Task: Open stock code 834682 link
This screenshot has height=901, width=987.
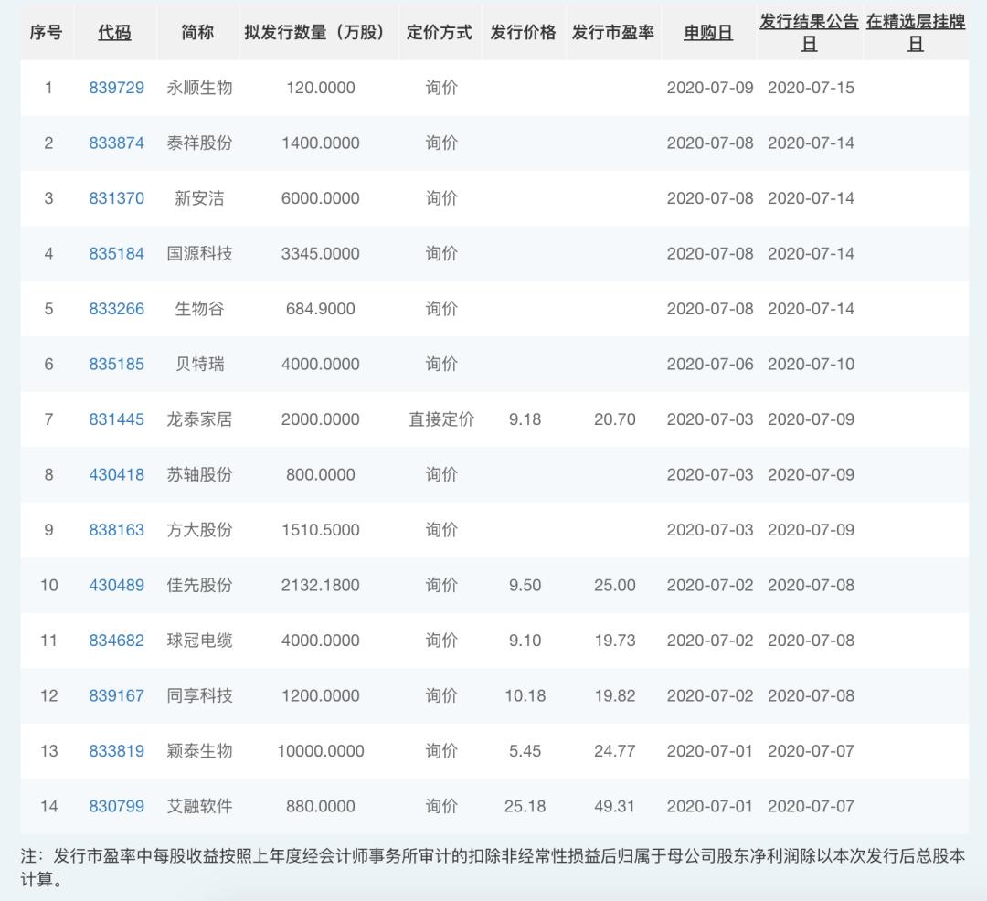Action: point(114,641)
